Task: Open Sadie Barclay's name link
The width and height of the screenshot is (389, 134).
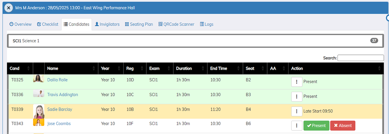Action: (x=60, y=109)
